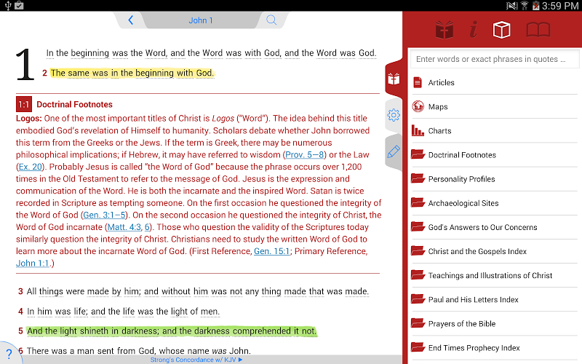Open Archaeological Sites folder icon

coord(418,203)
